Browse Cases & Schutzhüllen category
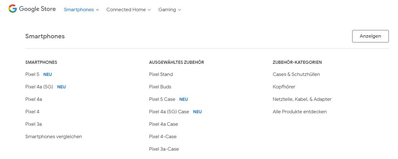Image resolution: width=398 pixels, height=159 pixels. 296,74
